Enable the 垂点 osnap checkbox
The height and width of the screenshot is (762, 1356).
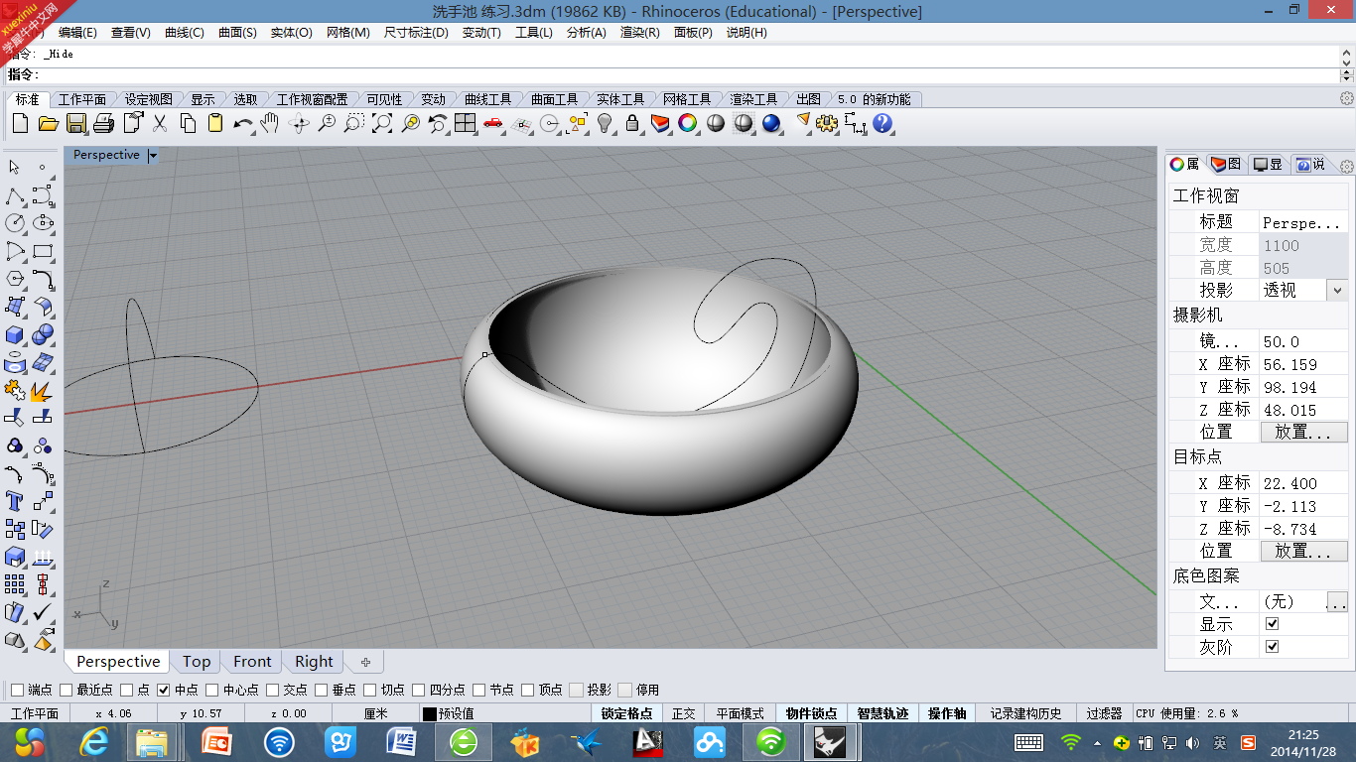pos(322,690)
